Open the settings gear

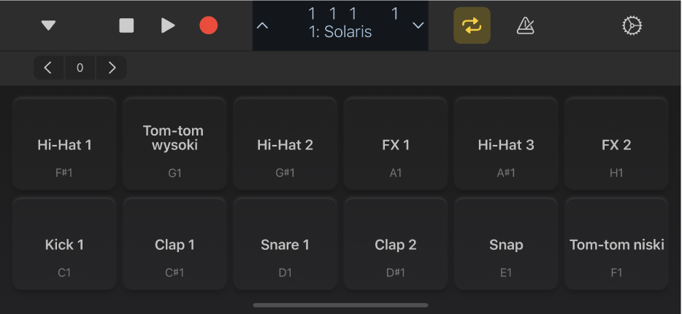pos(632,26)
